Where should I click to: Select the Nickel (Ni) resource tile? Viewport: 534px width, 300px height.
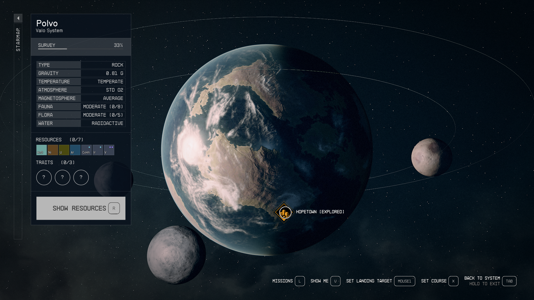[53, 150]
